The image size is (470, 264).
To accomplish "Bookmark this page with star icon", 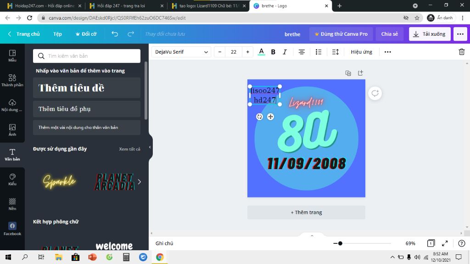I will 417,18.
